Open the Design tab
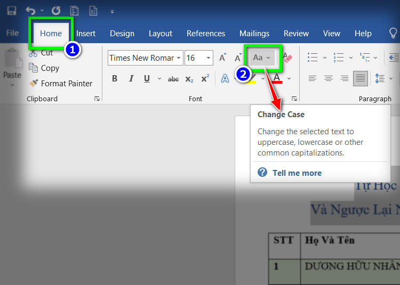The image size is (400, 285). 122,34
